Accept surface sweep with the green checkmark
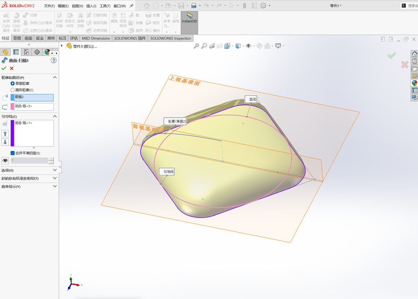Viewport: 418px width, 299px height. coord(4,68)
